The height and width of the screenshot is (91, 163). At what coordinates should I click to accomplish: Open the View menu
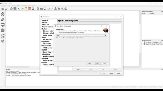(9, 6)
